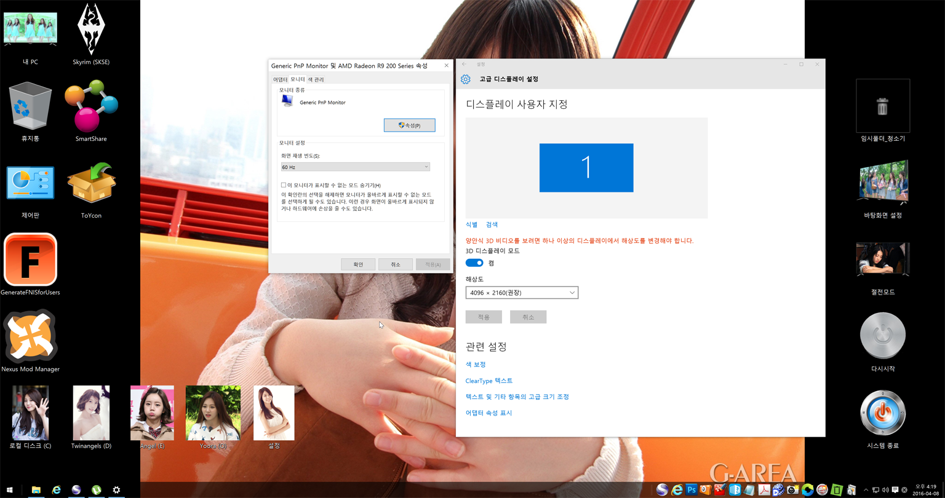Image resolution: width=945 pixels, height=498 pixels.
Task: Check the 표시할 수 없는 모드 숨기기 checkbox
Action: pos(284,185)
